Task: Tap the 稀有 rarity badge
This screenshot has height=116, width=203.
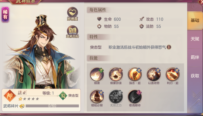Action: coord(5,14)
